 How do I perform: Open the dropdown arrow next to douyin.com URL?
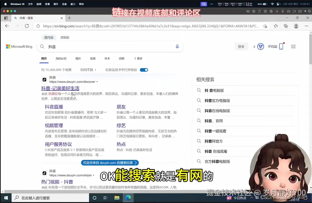tap(97, 81)
